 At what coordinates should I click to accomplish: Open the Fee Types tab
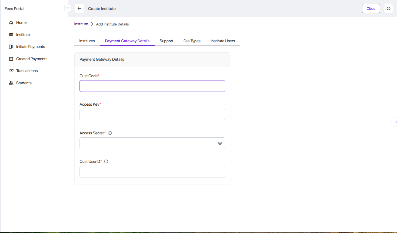pyautogui.click(x=192, y=41)
